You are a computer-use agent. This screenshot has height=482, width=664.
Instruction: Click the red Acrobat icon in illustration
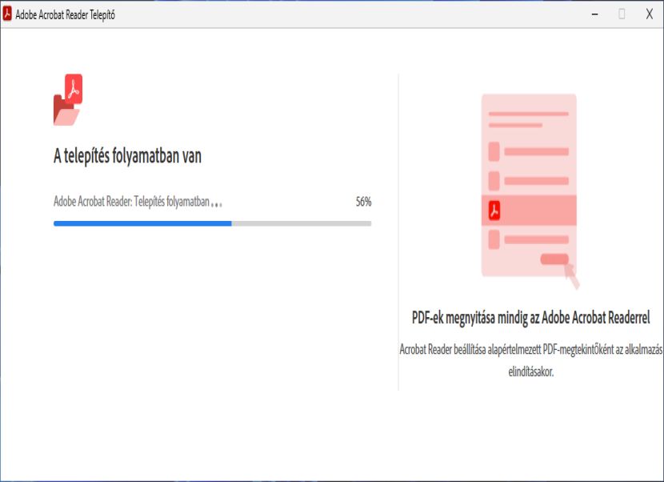click(x=494, y=211)
